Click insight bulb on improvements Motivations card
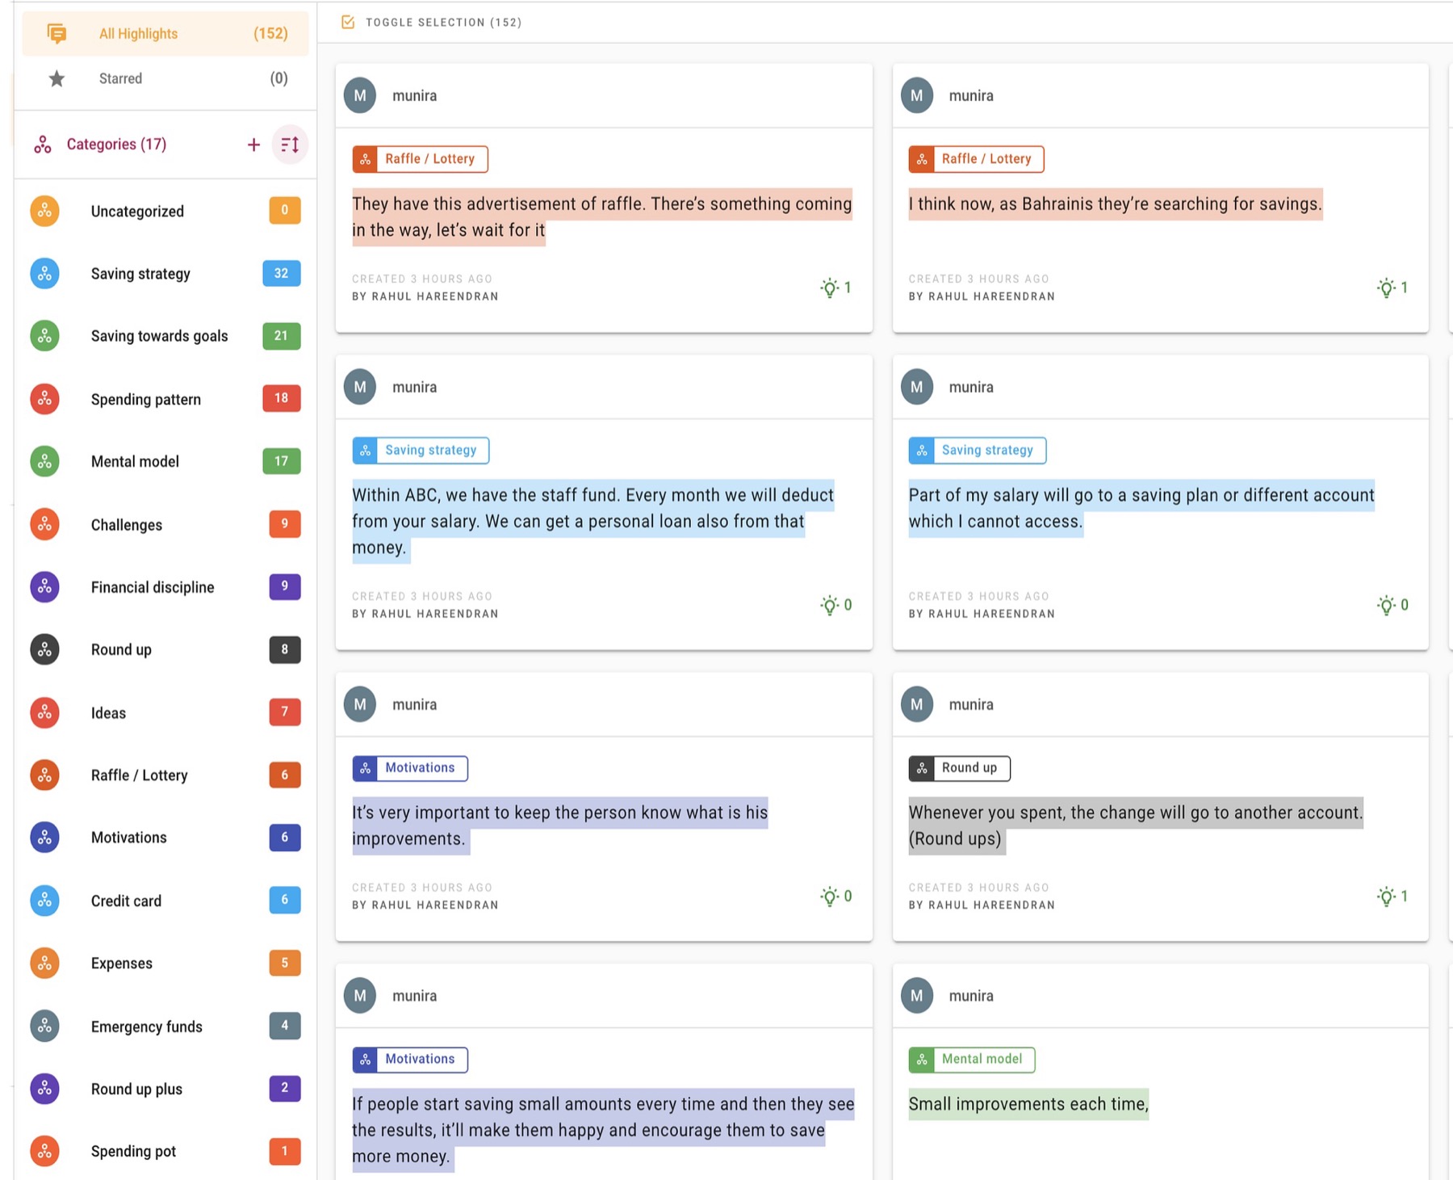This screenshot has height=1180, width=1453. (829, 897)
